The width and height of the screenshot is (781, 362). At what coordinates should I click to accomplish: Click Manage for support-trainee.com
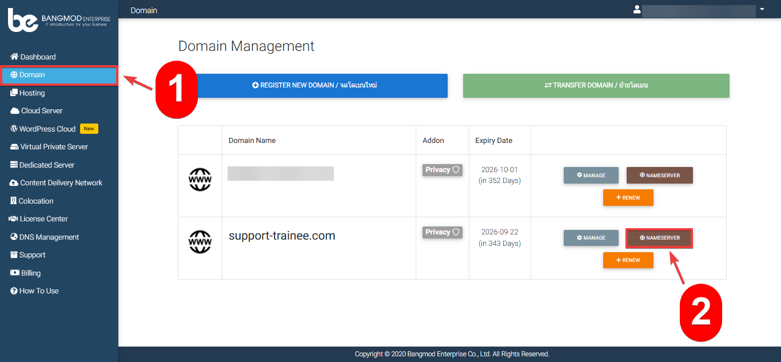click(x=591, y=238)
